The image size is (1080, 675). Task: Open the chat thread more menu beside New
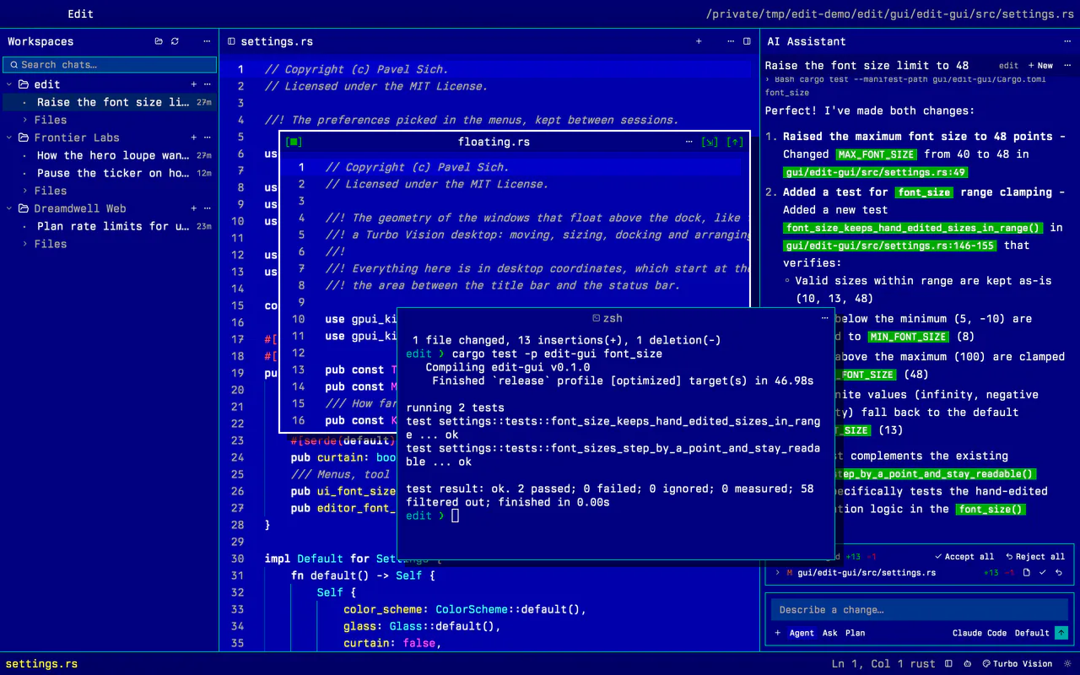click(1067, 65)
